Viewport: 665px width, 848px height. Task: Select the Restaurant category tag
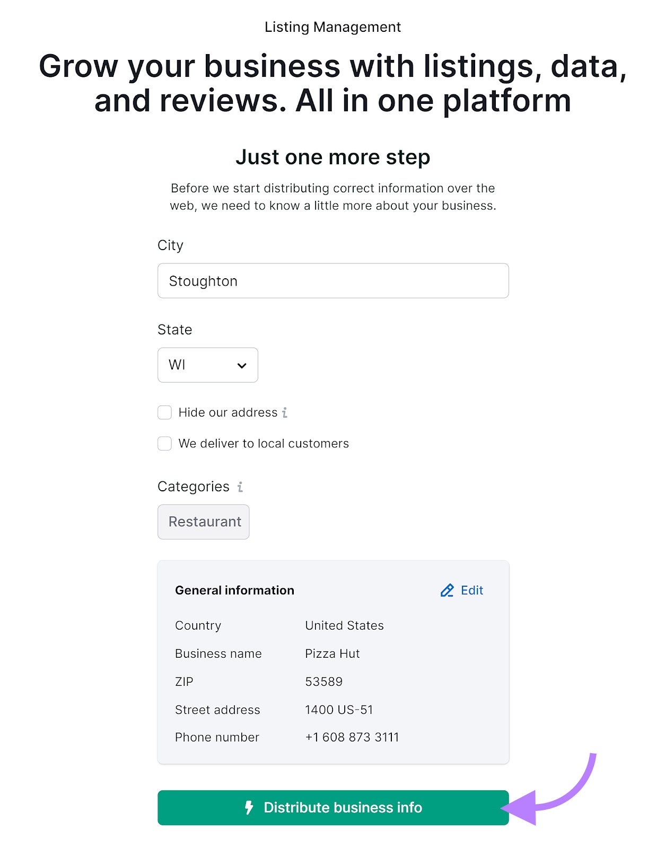click(203, 522)
